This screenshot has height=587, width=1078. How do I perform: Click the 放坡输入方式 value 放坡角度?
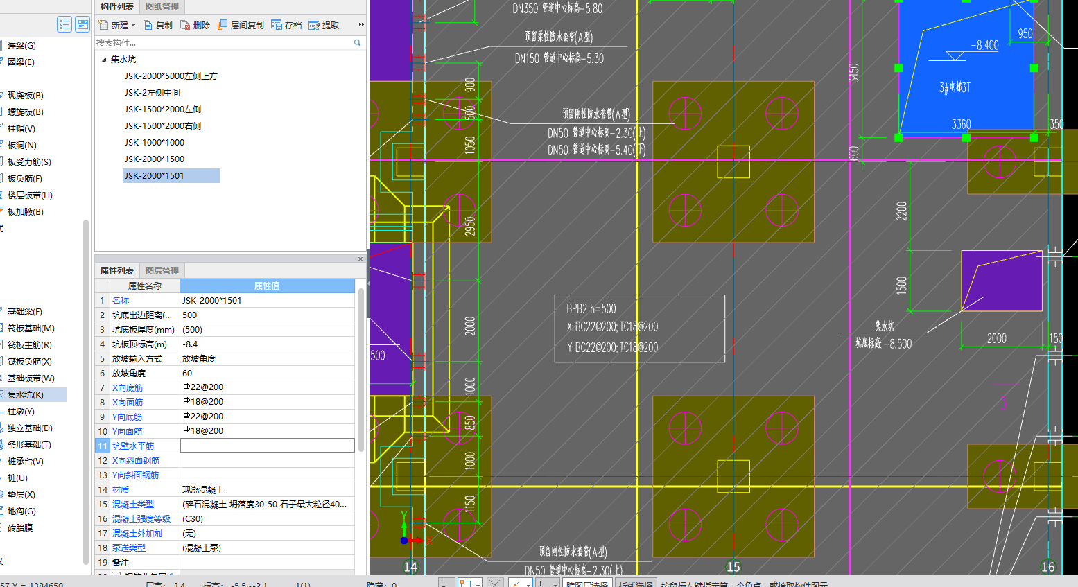[x=267, y=358]
